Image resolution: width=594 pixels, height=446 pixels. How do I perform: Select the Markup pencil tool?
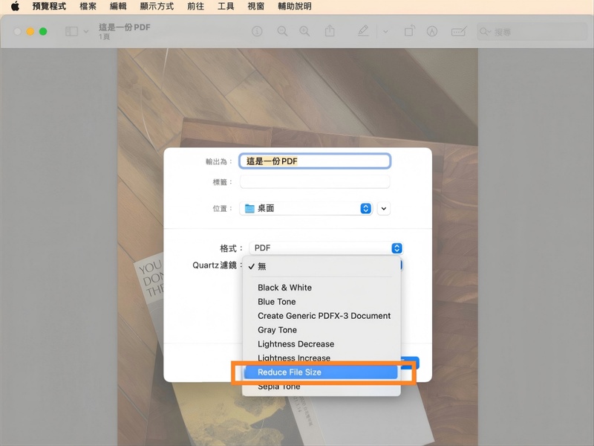[363, 31]
